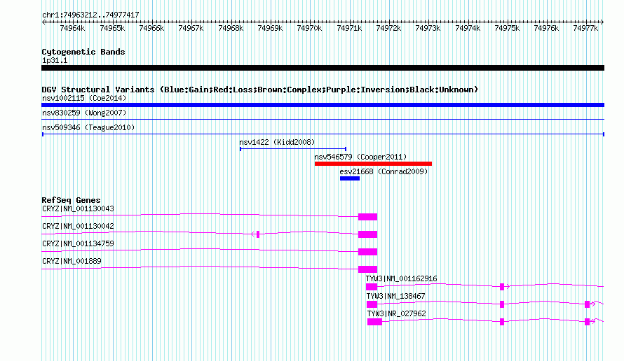
Task: Click the nsv1002115 (Coe2014) variant label
Action: (84, 98)
